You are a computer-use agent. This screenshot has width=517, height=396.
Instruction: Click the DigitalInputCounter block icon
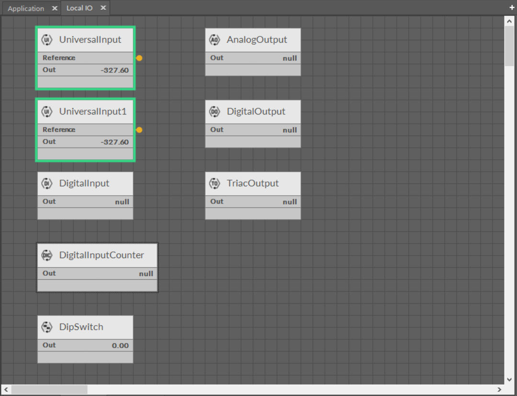[46, 255]
